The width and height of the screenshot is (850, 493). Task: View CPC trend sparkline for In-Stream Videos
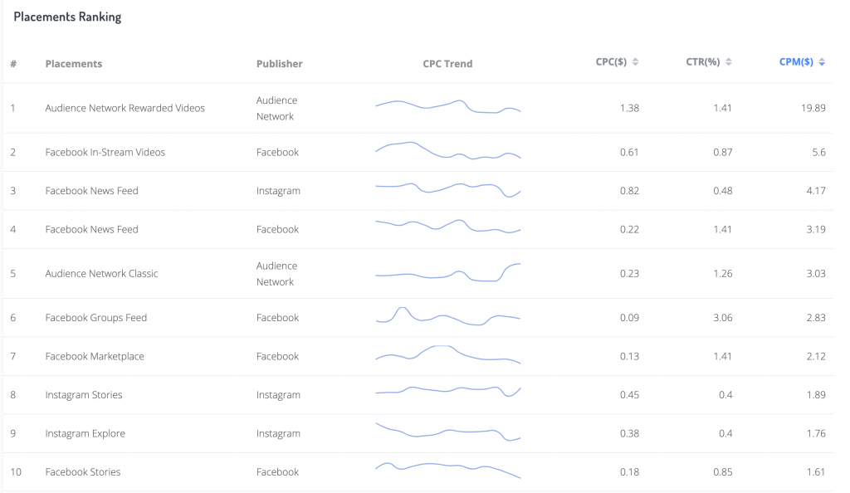pyautogui.click(x=447, y=150)
